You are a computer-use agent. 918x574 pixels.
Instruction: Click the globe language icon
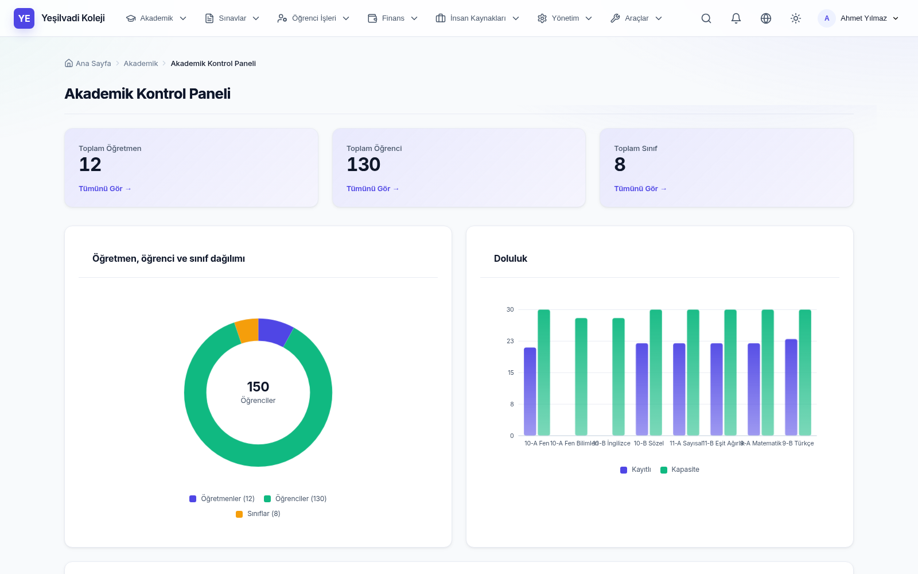(x=766, y=18)
